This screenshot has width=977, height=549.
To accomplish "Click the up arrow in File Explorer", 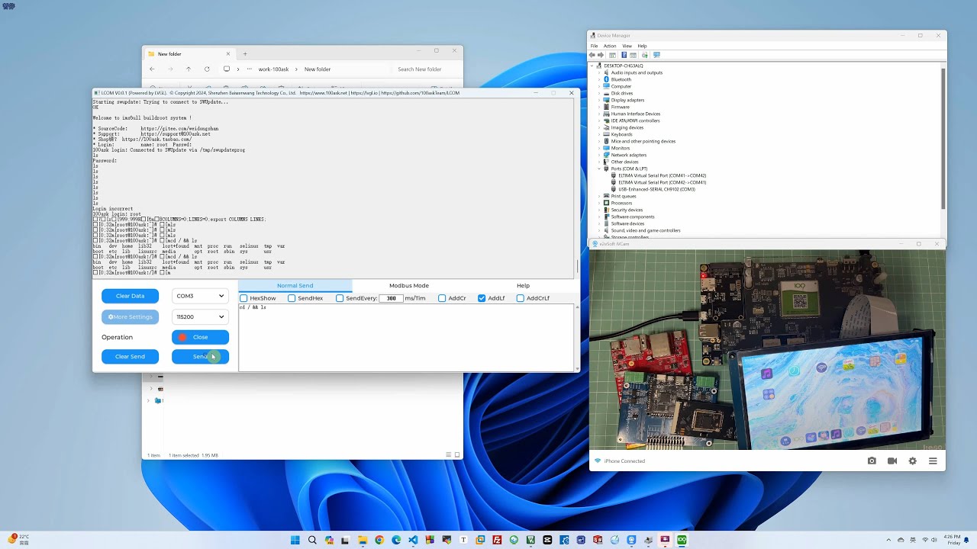I will pos(189,69).
